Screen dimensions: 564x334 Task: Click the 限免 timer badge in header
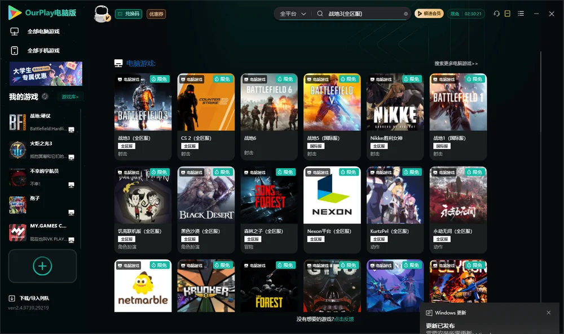(x=466, y=14)
